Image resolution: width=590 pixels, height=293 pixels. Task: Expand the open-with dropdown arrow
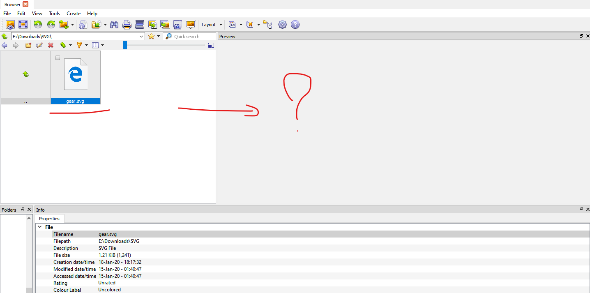click(105, 25)
